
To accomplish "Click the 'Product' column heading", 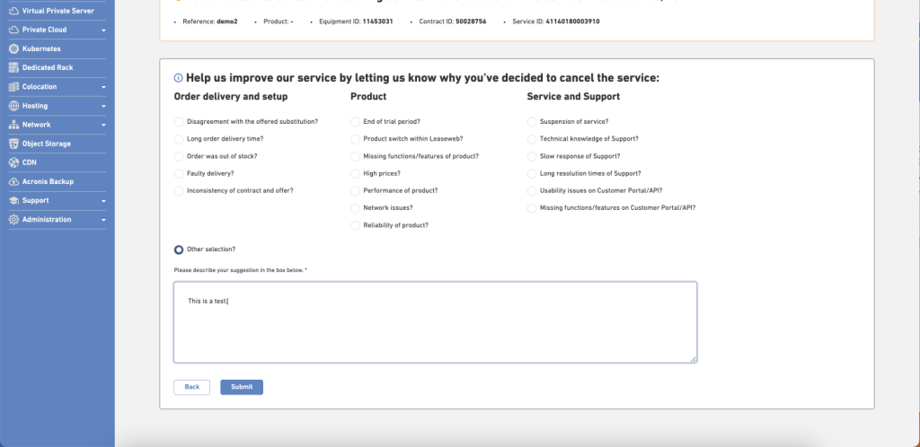I will [x=368, y=97].
